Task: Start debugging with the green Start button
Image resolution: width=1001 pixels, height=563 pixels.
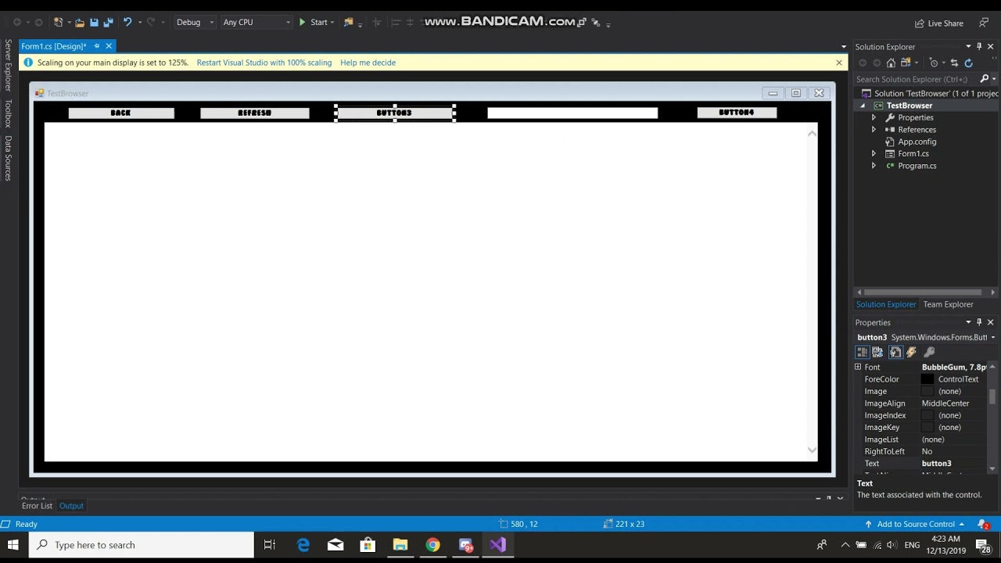Action: (314, 23)
